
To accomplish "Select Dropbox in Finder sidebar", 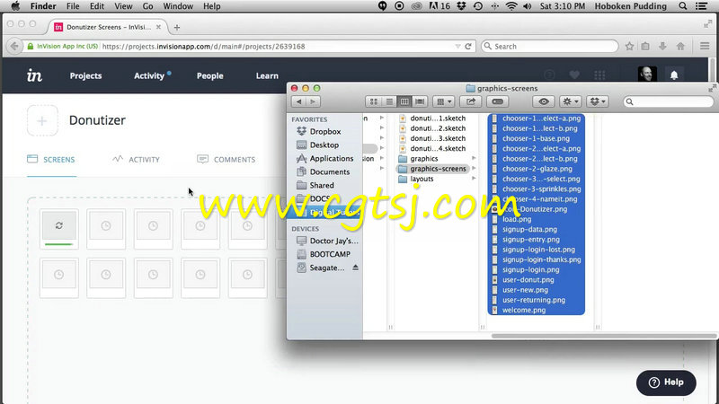I will 325,131.
